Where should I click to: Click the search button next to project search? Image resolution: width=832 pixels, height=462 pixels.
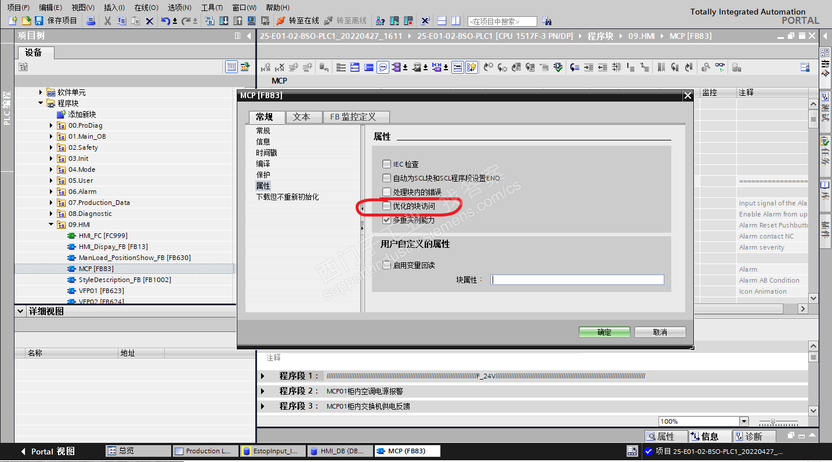click(x=547, y=21)
